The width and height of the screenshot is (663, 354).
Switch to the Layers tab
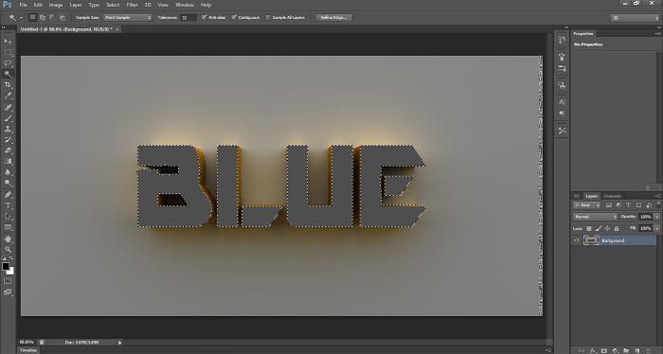(x=592, y=196)
